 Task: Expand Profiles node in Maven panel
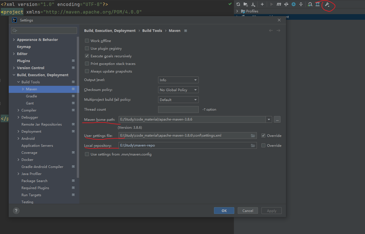click(237, 11)
